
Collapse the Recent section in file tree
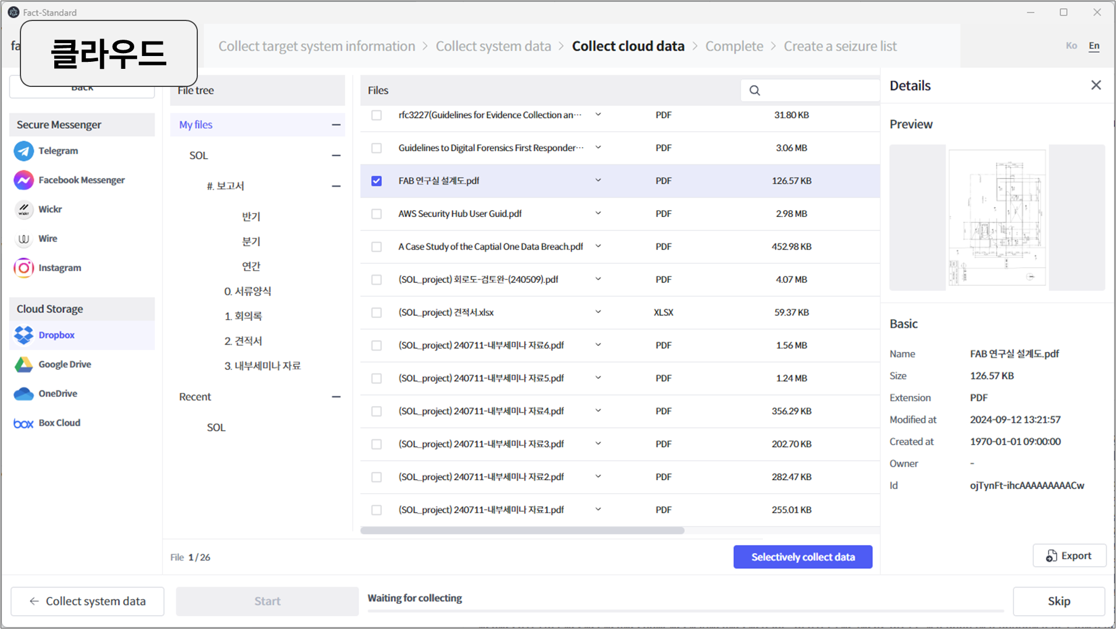[336, 397]
